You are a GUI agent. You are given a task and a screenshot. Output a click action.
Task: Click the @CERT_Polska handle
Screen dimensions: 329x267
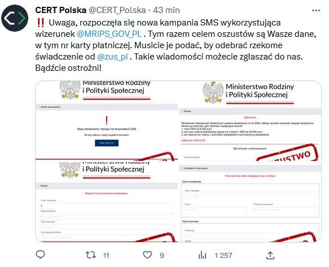pos(117,10)
